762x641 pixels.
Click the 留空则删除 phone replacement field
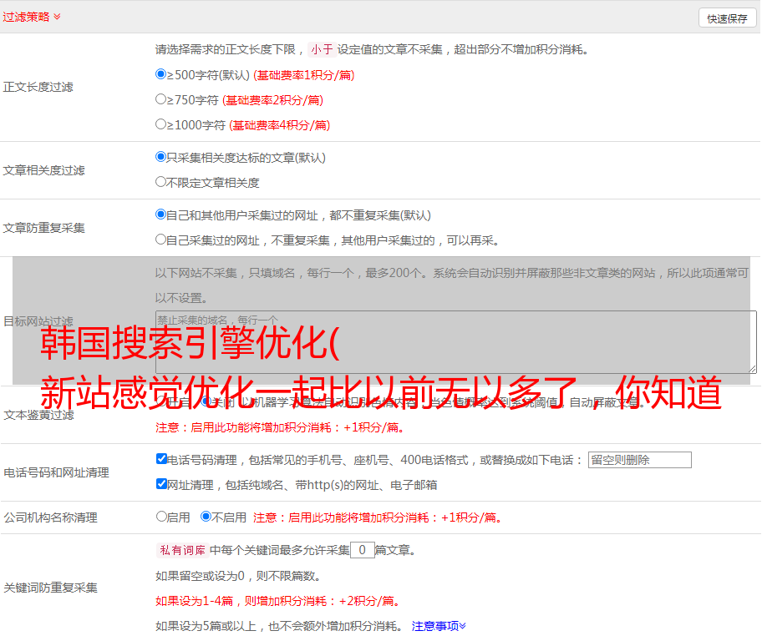click(639, 460)
